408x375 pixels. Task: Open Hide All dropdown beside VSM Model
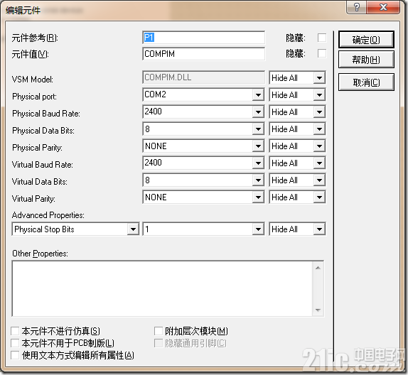pyautogui.click(x=297, y=77)
